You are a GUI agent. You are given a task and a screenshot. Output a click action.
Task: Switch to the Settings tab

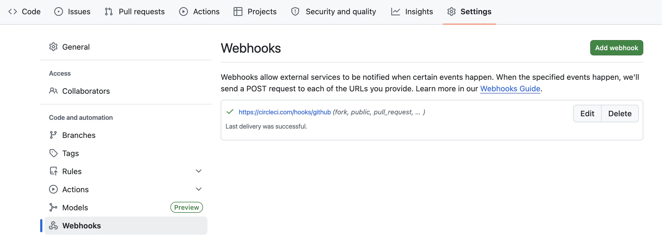(476, 12)
